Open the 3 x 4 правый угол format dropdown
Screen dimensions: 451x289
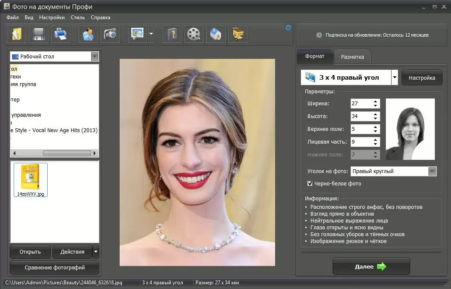[x=394, y=78]
